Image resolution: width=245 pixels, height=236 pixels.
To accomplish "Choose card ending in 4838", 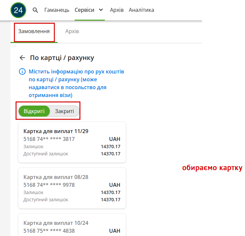I will [x=72, y=225].
